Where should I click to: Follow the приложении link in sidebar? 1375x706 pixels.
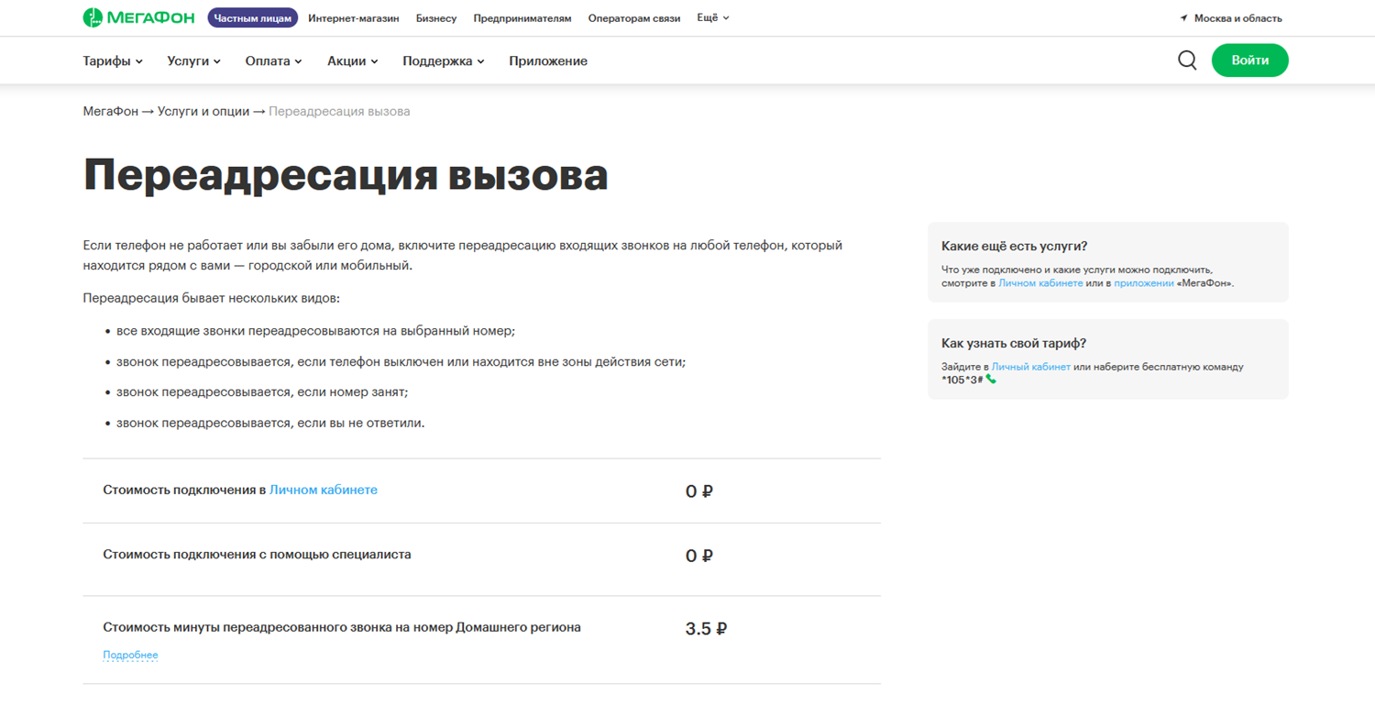(x=1143, y=283)
